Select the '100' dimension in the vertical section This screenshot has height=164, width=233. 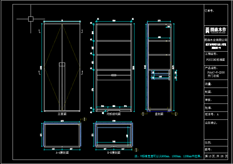pyautogui.click(x=168, y=27)
